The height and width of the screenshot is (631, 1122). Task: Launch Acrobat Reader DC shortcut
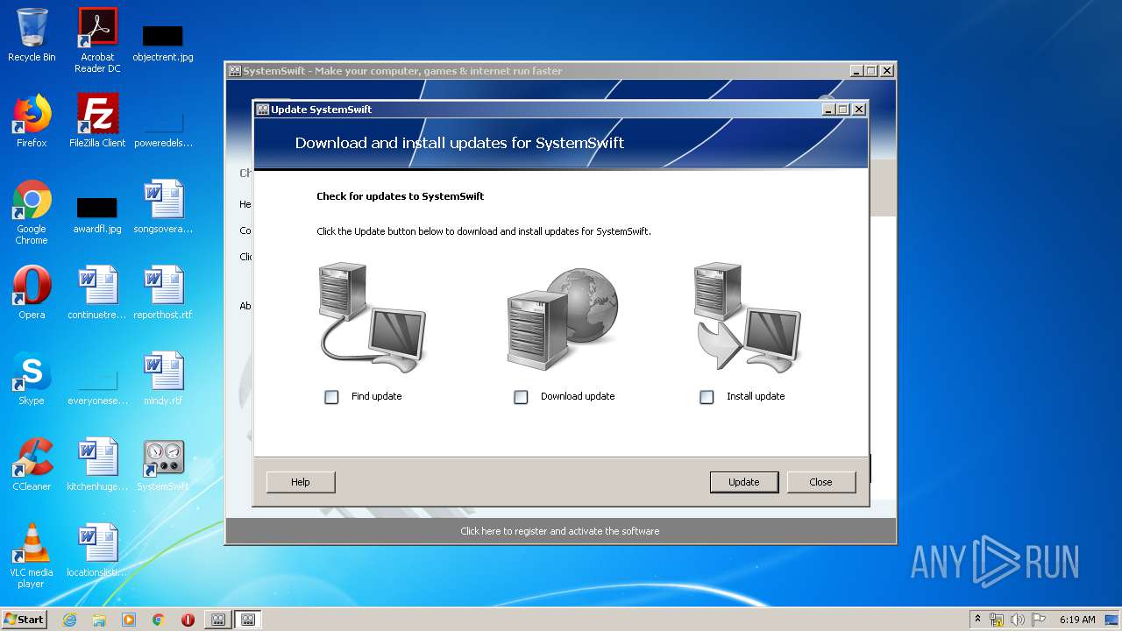[97, 40]
